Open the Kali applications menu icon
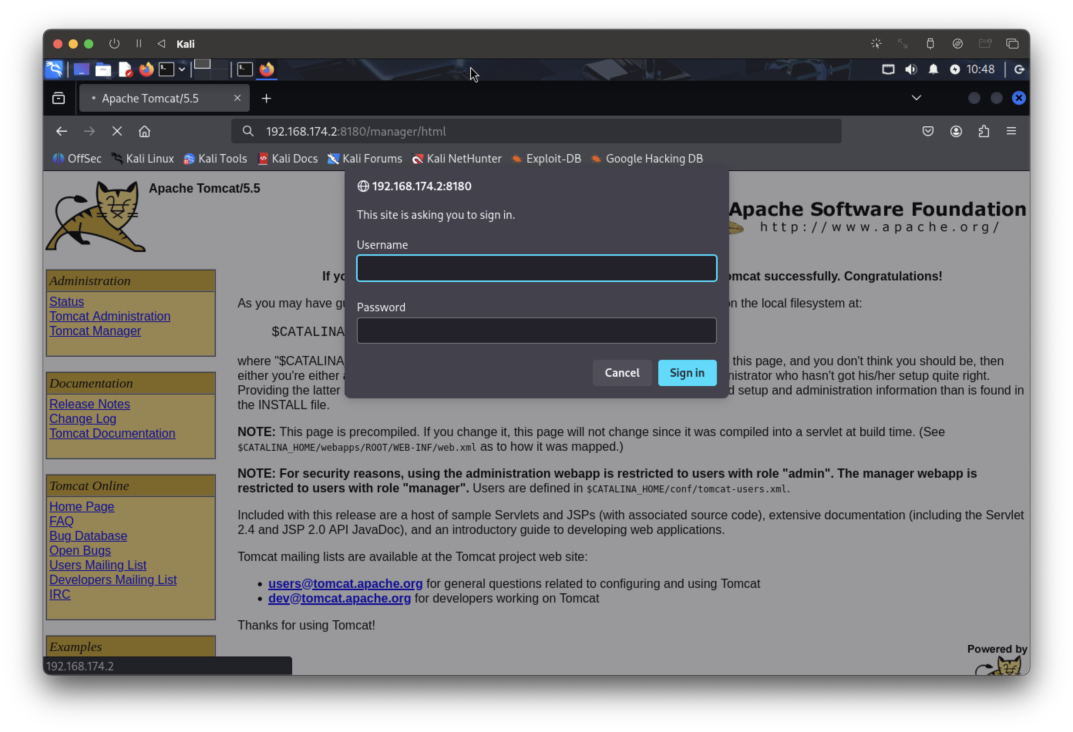 point(54,69)
